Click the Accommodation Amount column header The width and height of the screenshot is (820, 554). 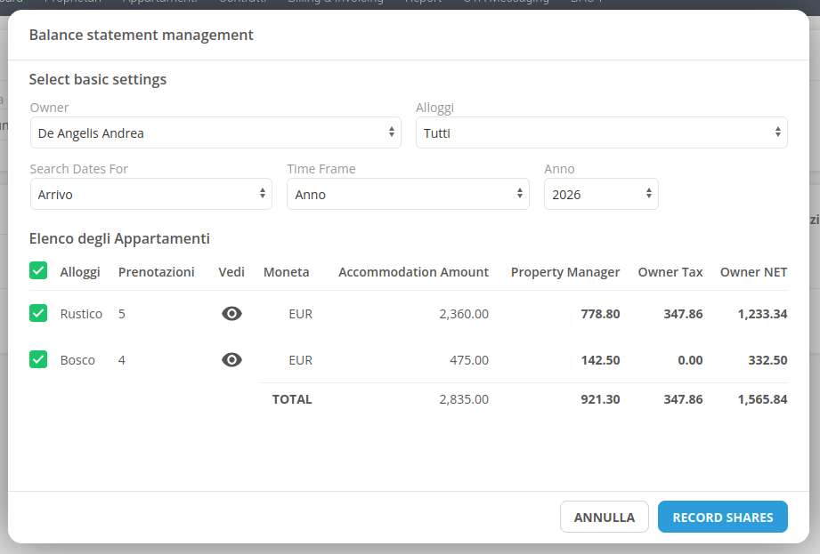coord(413,272)
